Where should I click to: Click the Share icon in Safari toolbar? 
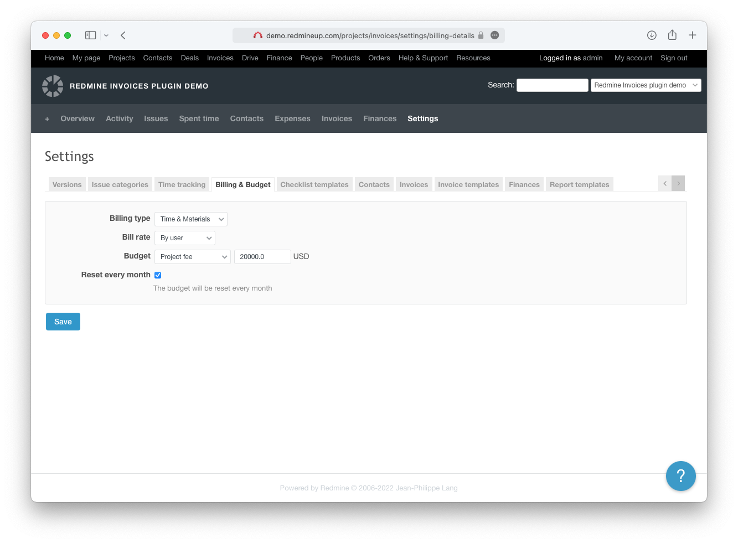coord(672,35)
